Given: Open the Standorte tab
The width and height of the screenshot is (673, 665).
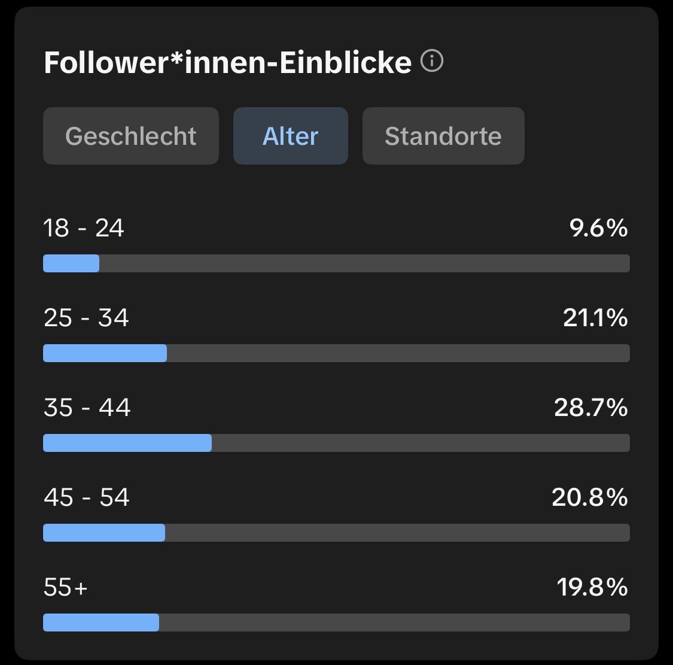Looking at the screenshot, I should coord(443,136).
